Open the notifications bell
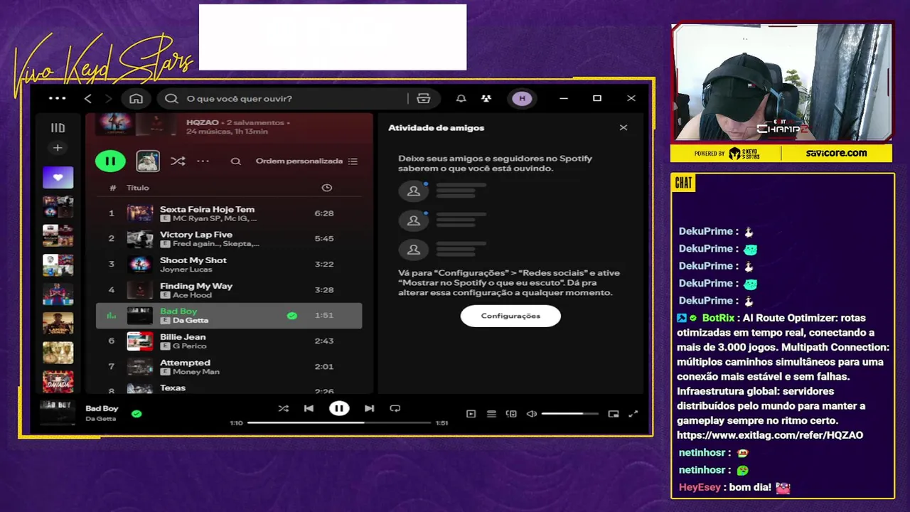Viewport: 910px width, 512px height. click(461, 99)
